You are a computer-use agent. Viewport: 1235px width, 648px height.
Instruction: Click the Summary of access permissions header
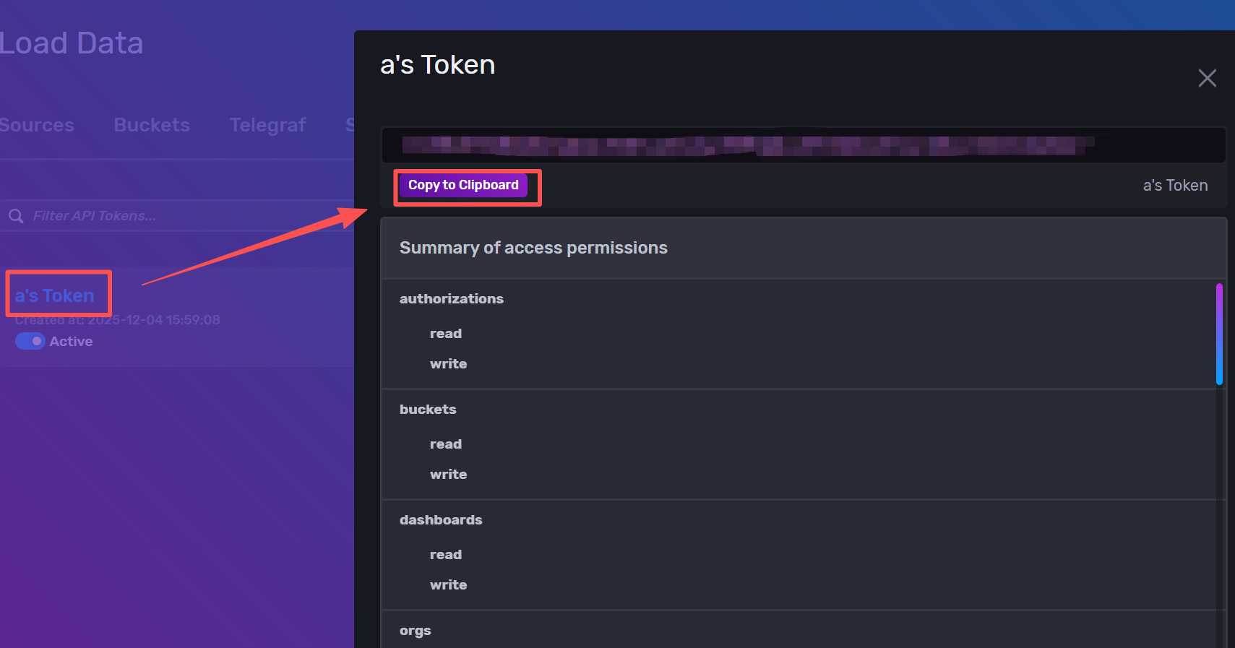click(533, 248)
